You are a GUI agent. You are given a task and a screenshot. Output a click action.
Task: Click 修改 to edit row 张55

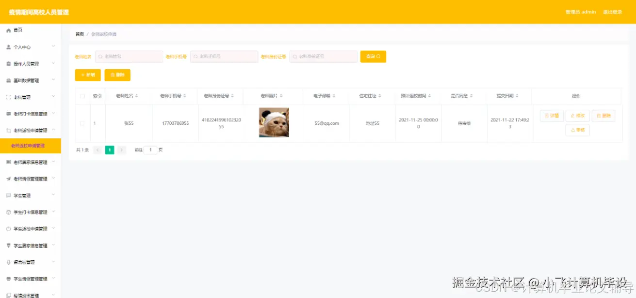point(577,116)
